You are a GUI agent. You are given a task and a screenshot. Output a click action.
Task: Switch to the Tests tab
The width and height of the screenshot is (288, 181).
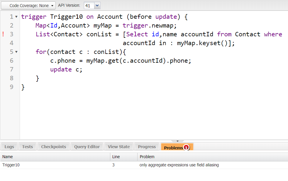pos(27,147)
